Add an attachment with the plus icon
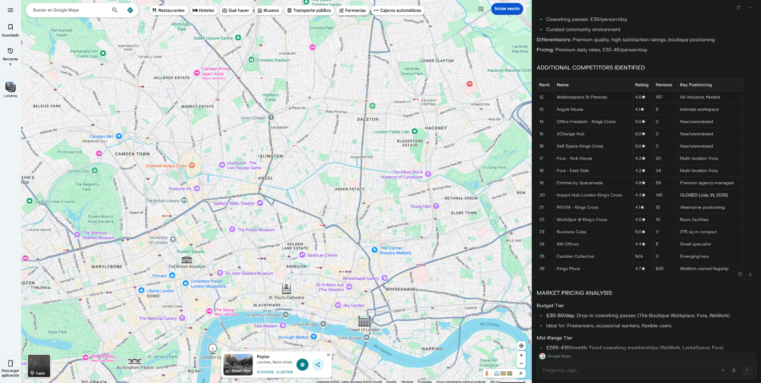 [723, 370]
